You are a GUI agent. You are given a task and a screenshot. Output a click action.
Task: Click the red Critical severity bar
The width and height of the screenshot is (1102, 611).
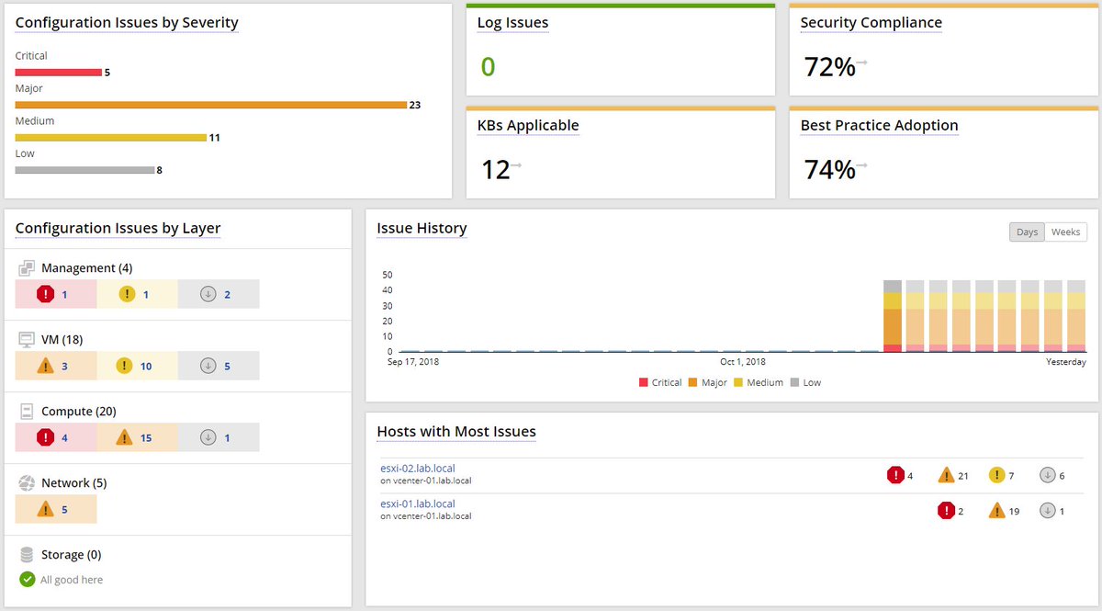59,72
